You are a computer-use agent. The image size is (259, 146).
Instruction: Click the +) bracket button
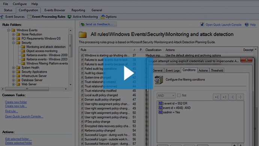[224, 97]
